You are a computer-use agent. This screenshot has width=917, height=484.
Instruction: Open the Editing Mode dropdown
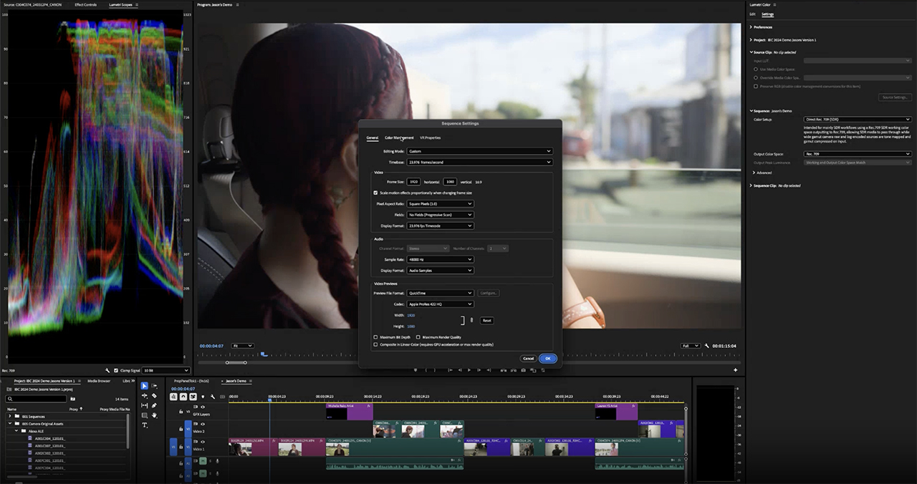479,151
